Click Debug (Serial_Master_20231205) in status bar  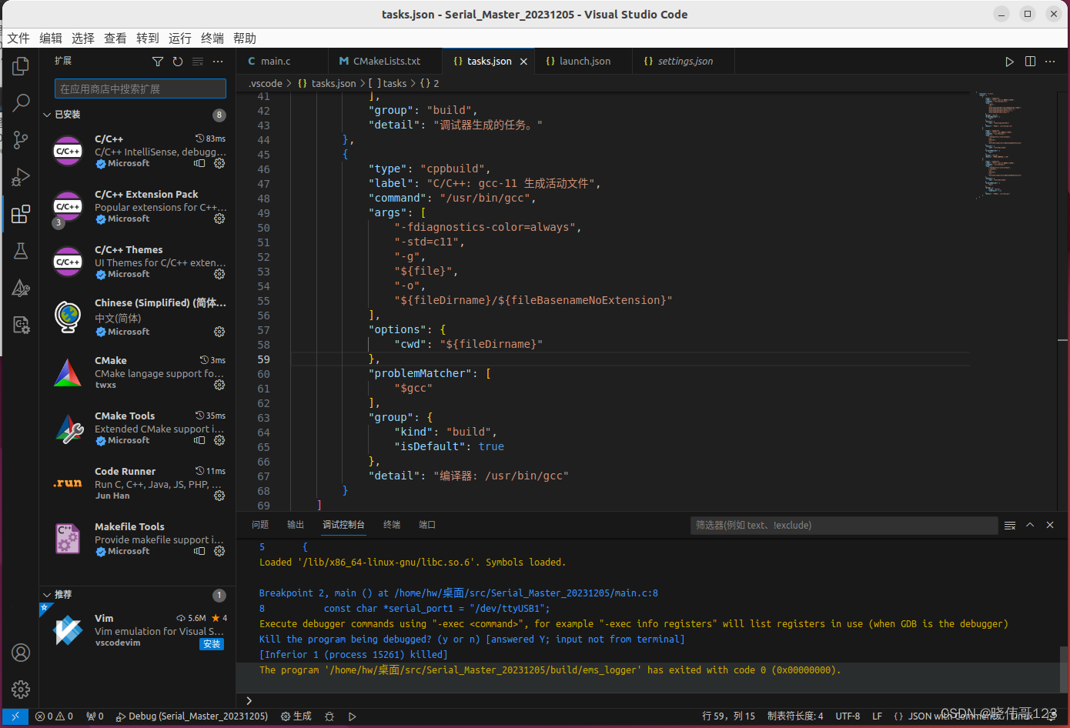(x=192, y=716)
